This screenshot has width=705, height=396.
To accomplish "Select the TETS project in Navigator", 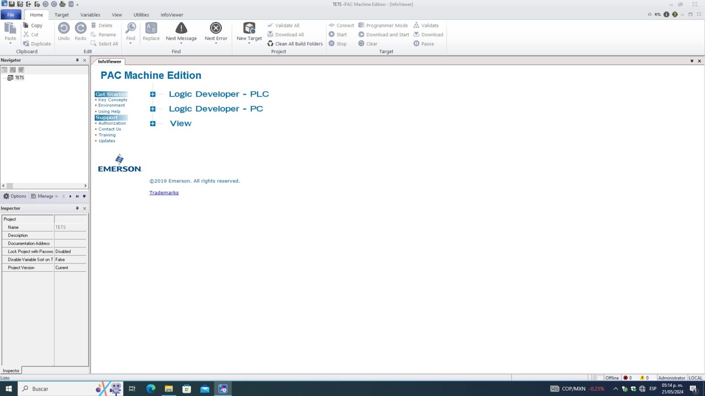I will [x=20, y=77].
